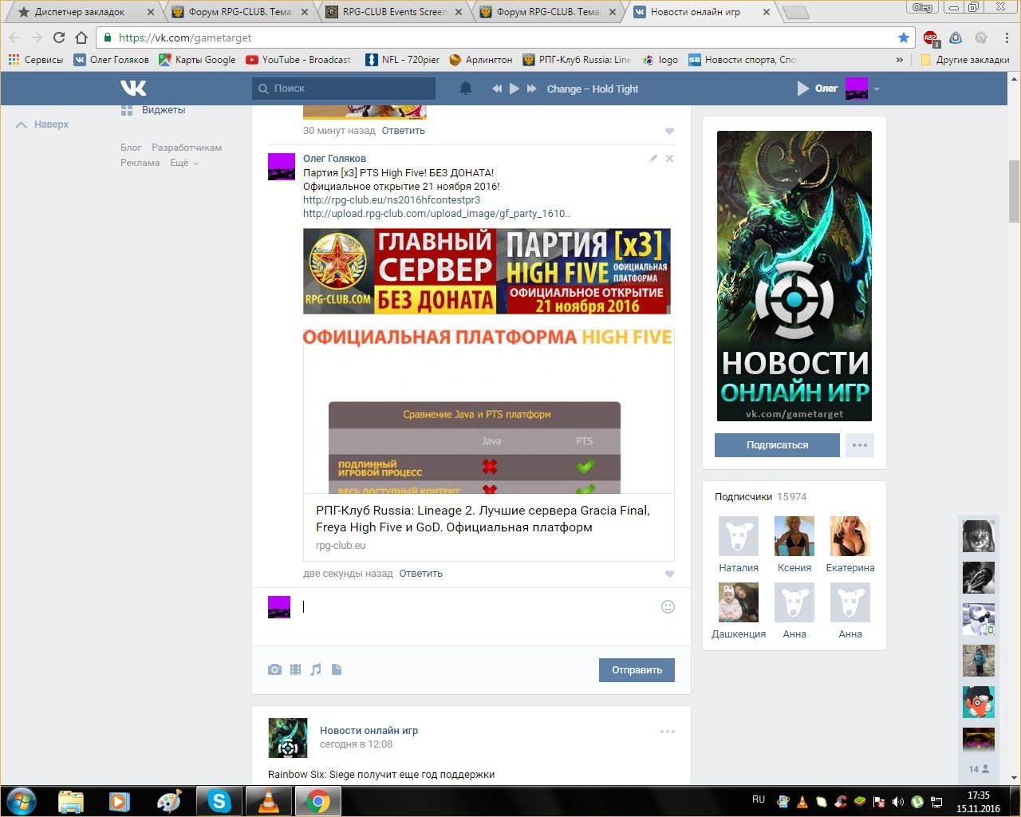Like the comment posted 30 minutes ago

click(669, 131)
